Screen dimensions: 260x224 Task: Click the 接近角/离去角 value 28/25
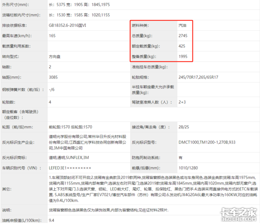click(x=184, y=127)
